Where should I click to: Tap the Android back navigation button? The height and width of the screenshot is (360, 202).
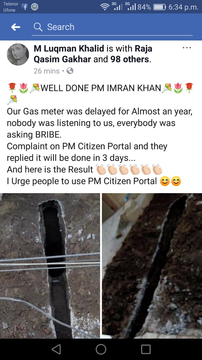pos(56,349)
